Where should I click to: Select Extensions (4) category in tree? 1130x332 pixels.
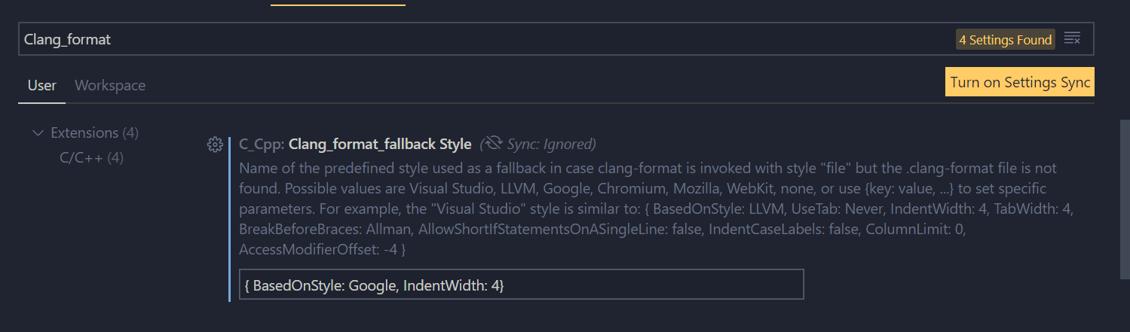[x=94, y=133]
